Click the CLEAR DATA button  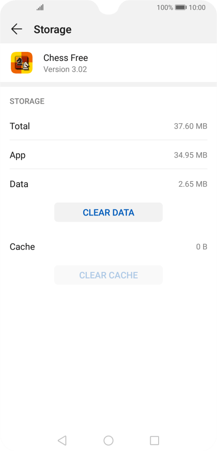(x=108, y=212)
